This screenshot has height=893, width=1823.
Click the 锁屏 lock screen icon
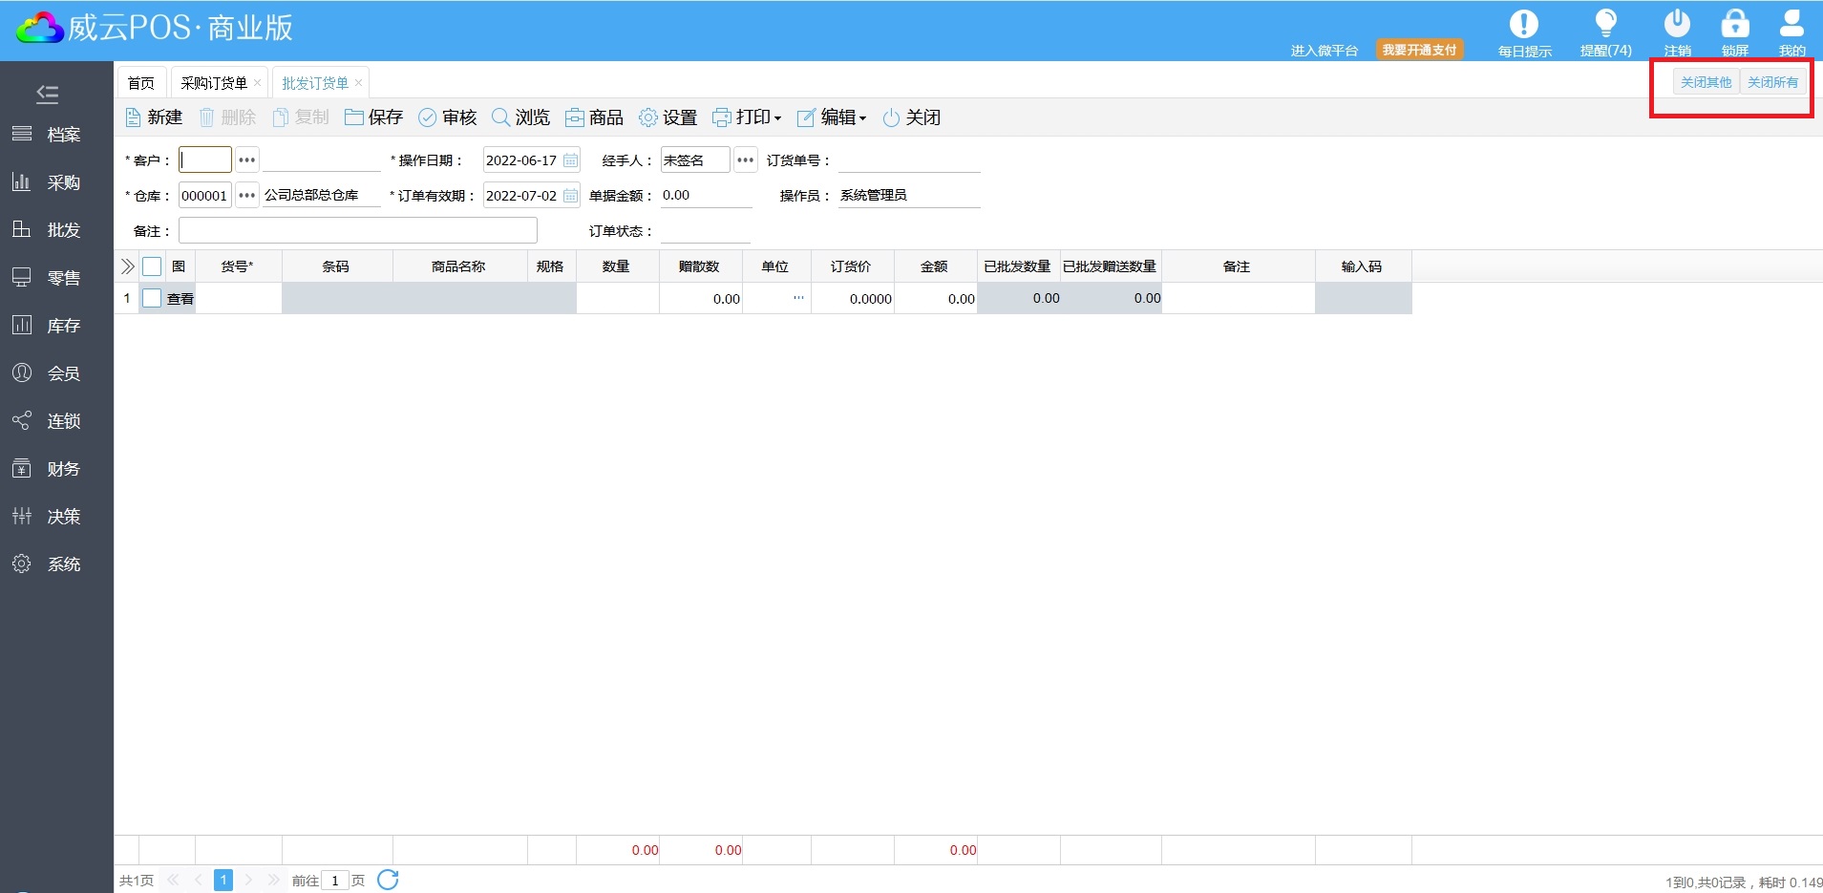click(x=1734, y=25)
